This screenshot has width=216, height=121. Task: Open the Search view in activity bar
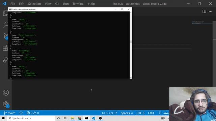pyautogui.click(x=6, y=25)
